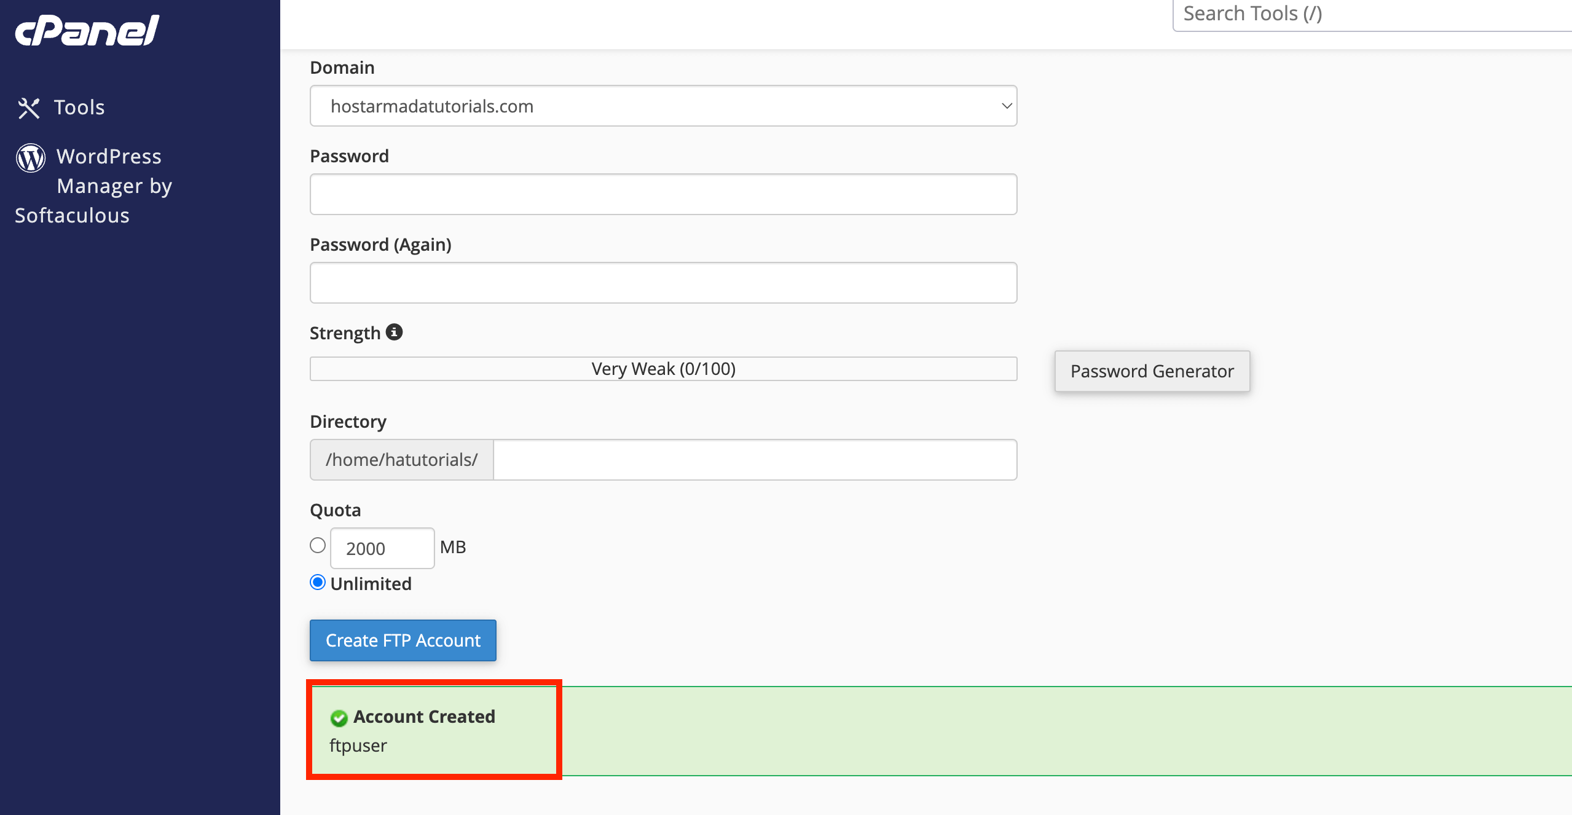1572x815 pixels.
Task: Click the cPanel logo
Action: [86, 30]
